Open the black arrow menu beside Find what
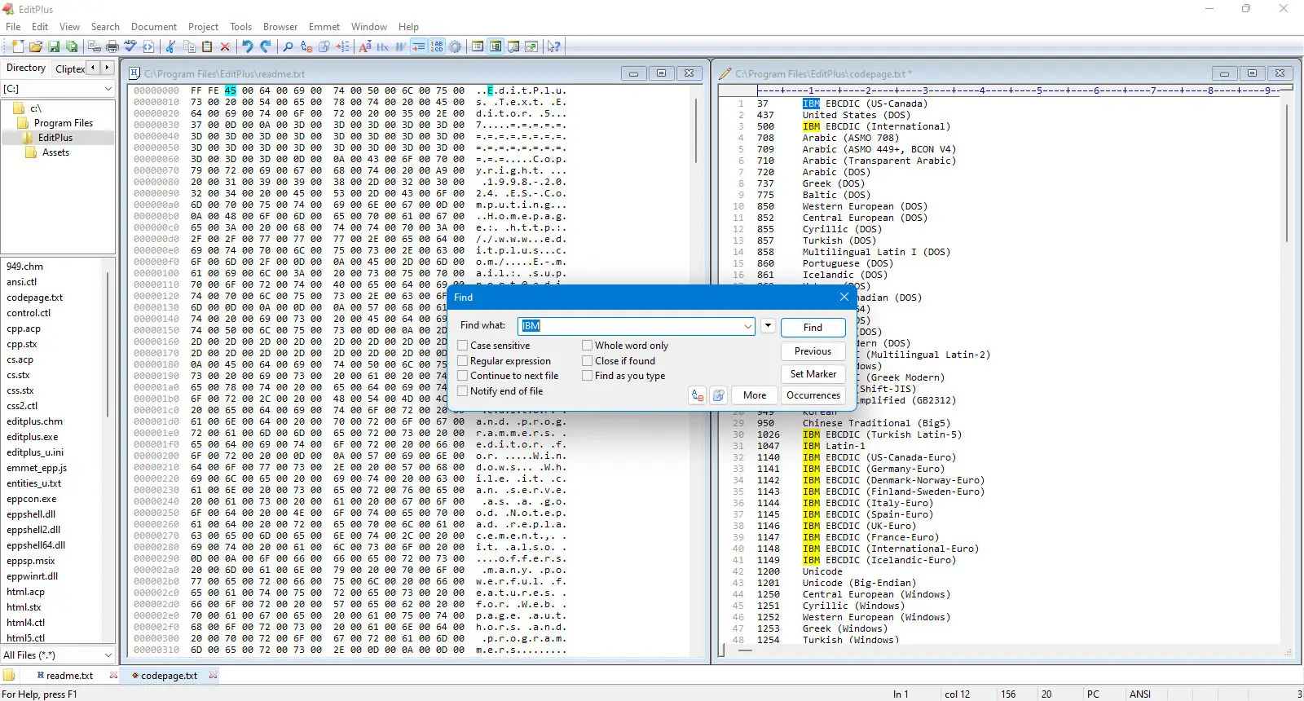 coord(768,326)
